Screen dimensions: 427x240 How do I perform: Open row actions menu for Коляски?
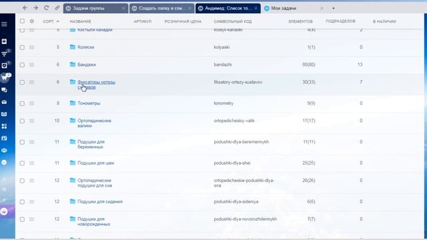(32, 47)
